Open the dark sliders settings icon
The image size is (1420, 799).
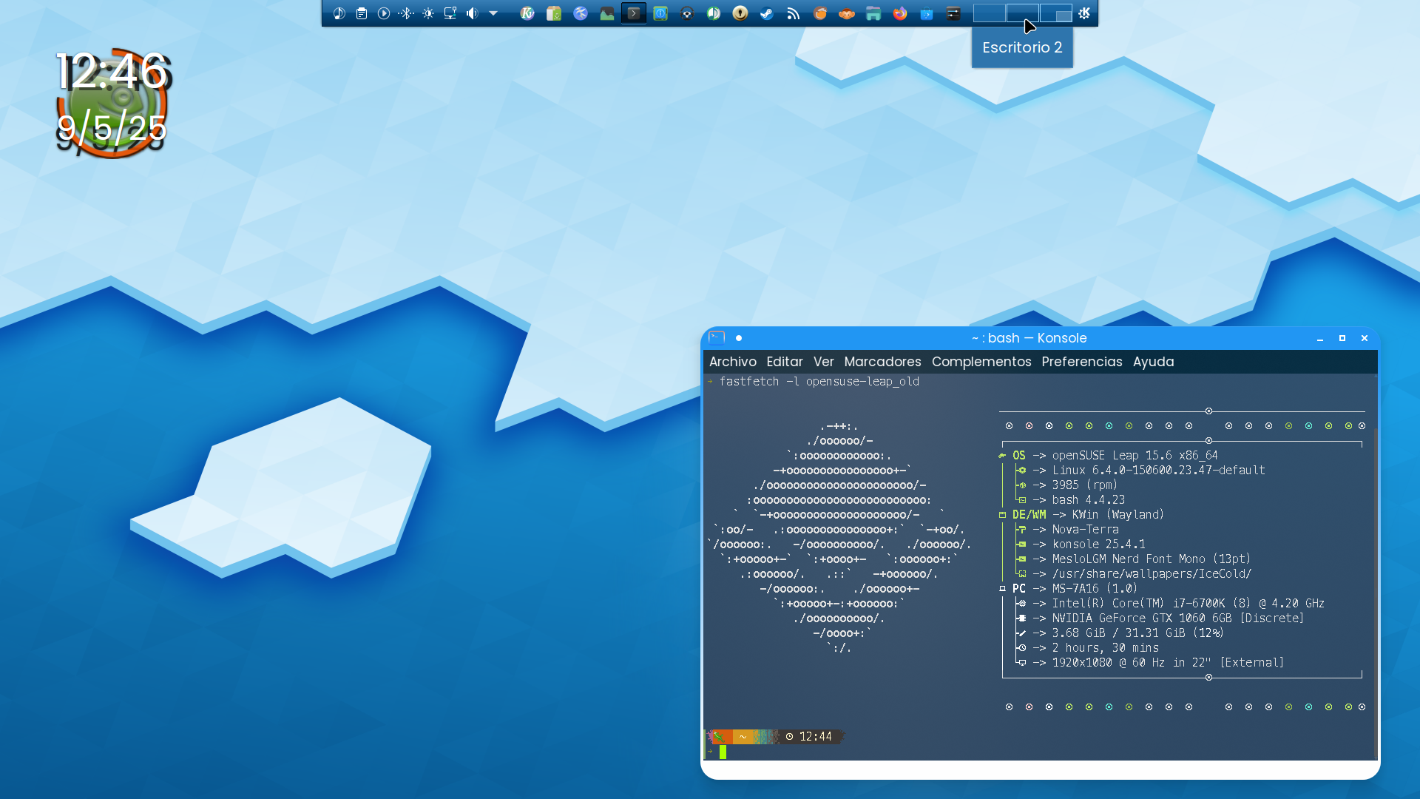click(953, 13)
